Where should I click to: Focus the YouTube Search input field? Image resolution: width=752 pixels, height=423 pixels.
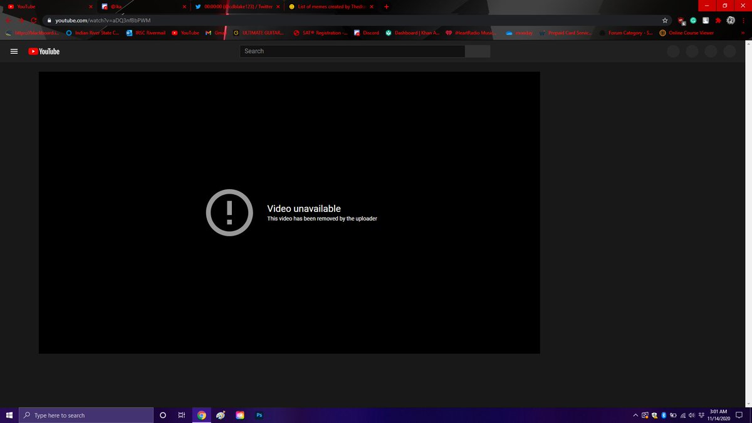tap(352, 51)
